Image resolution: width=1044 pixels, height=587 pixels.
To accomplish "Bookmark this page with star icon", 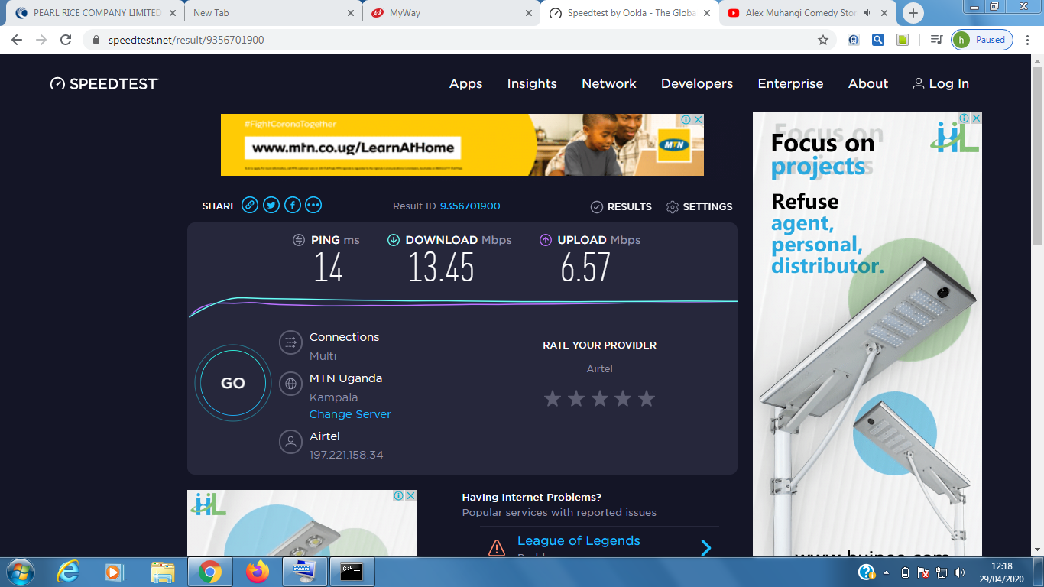I will click(823, 40).
